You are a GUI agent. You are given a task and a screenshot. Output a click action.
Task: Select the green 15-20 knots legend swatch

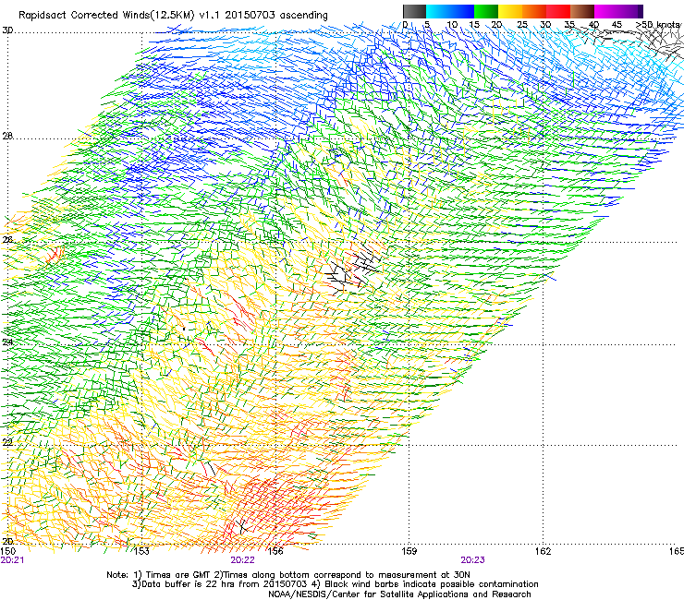(x=486, y=11)
